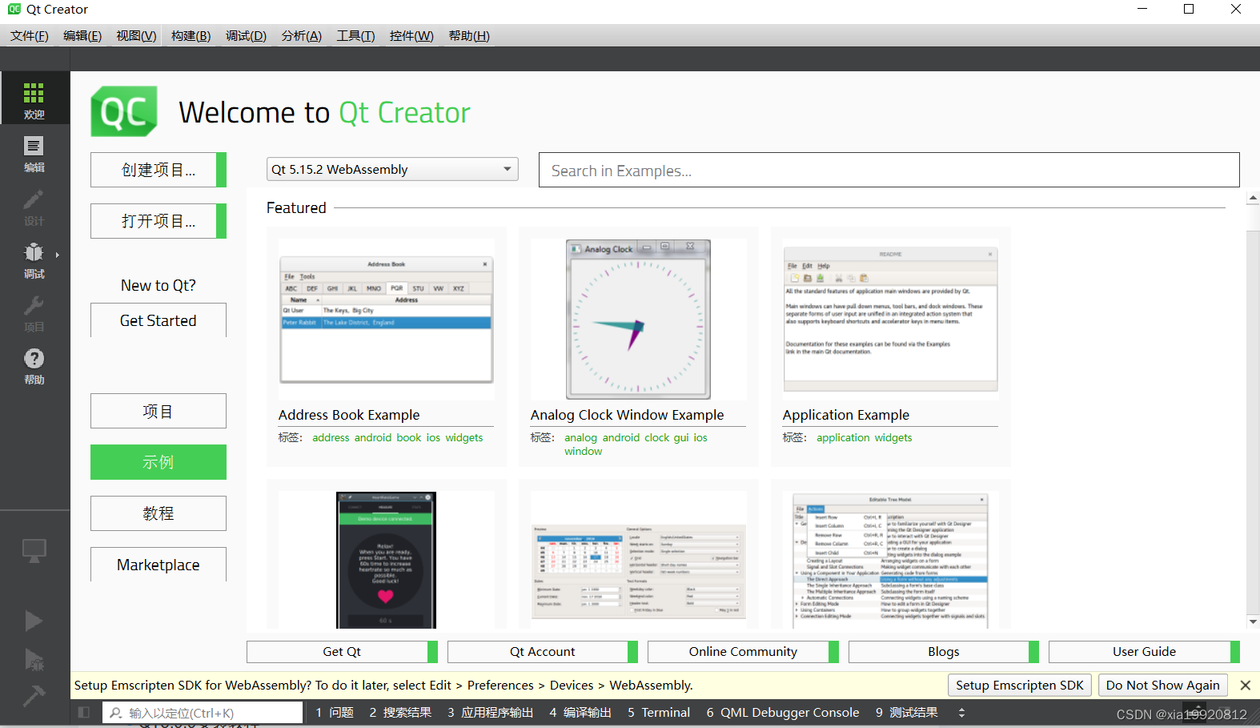Click the Start Debugging run icon
This screenshot has width=1260, height=728.
coord(34,659)
